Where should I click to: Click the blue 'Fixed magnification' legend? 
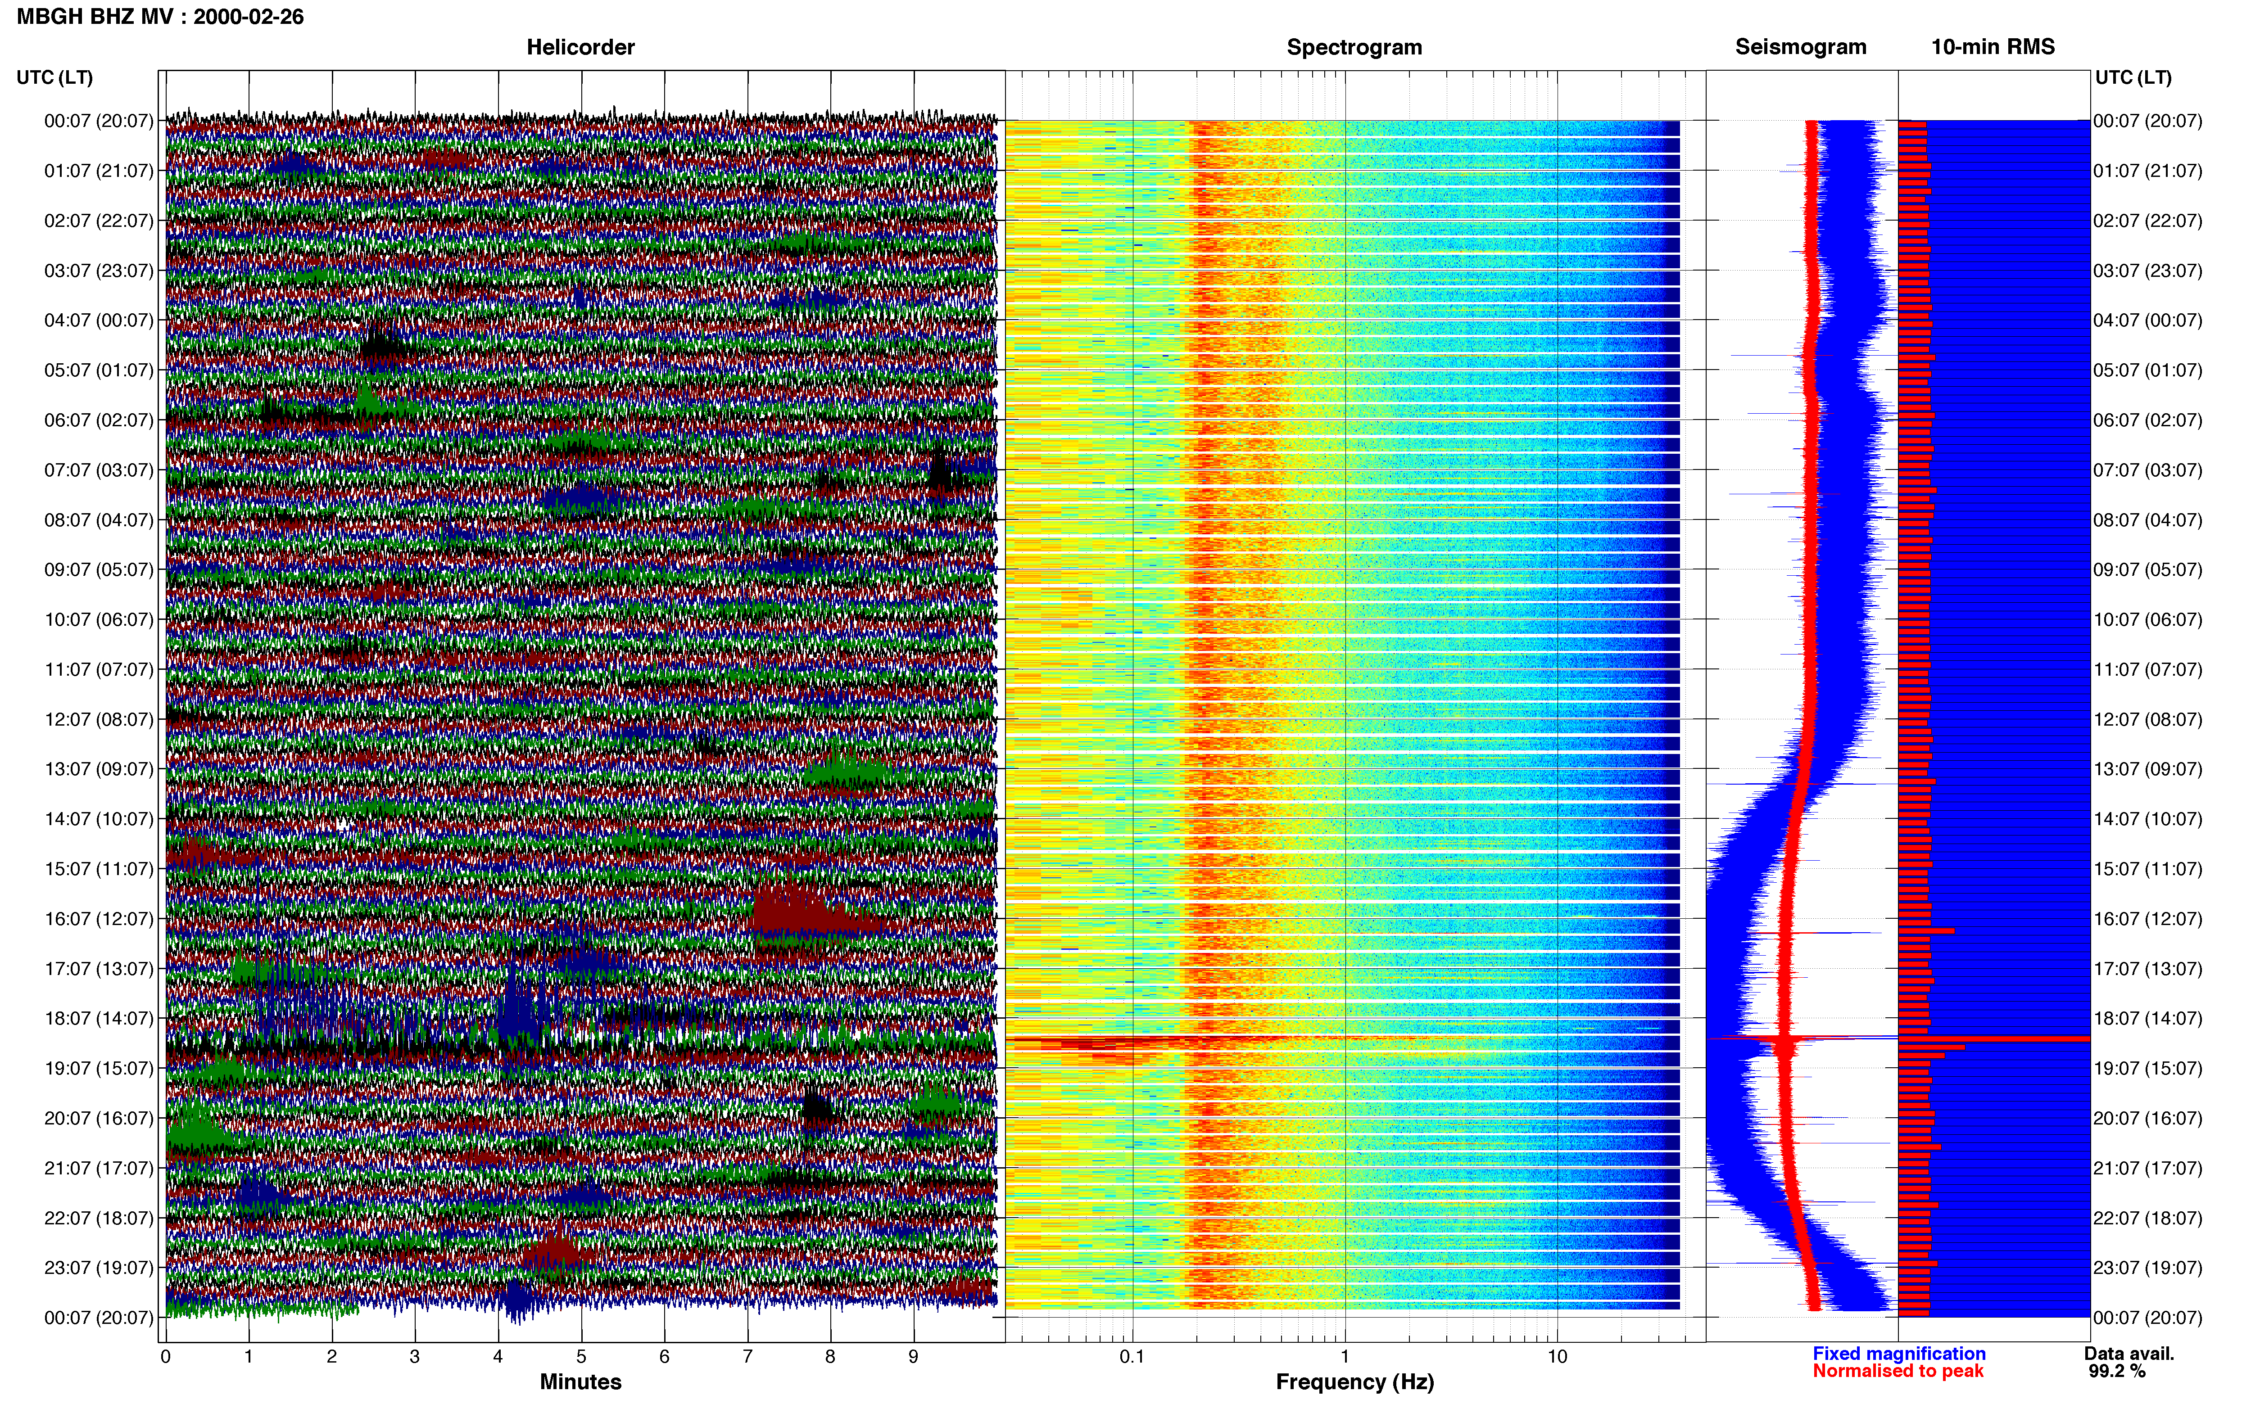[1898, 1353]
